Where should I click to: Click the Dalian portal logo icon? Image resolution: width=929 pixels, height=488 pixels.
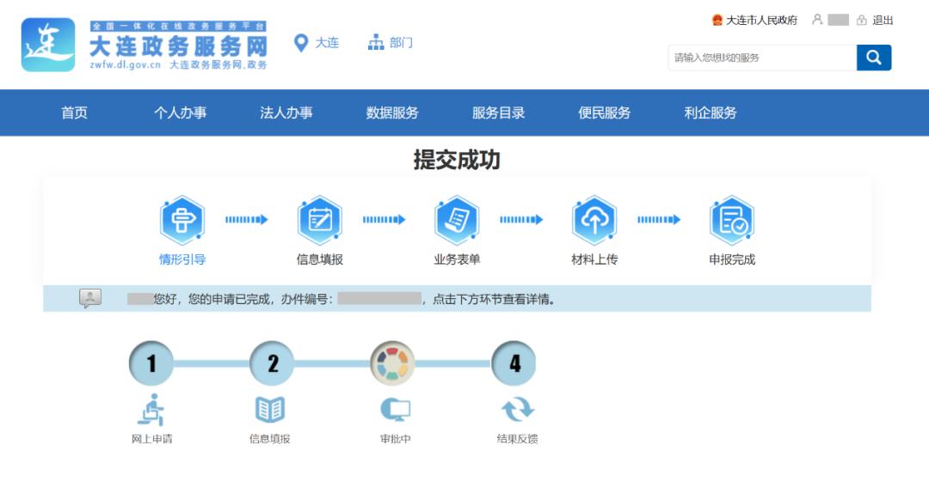coord(48,45)
